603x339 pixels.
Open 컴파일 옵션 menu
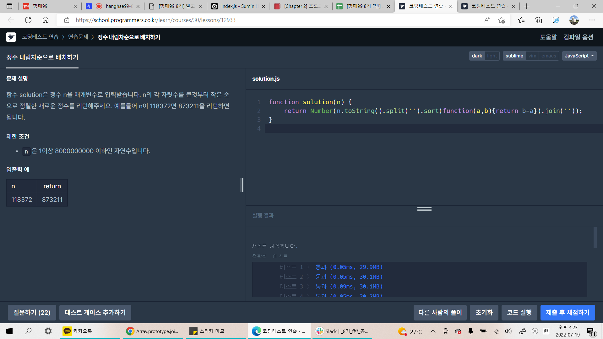[578, 37]
